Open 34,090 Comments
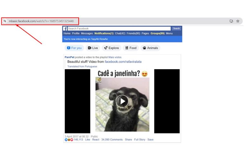The width and height of the screenshot is (244, 163). point(112,139)
